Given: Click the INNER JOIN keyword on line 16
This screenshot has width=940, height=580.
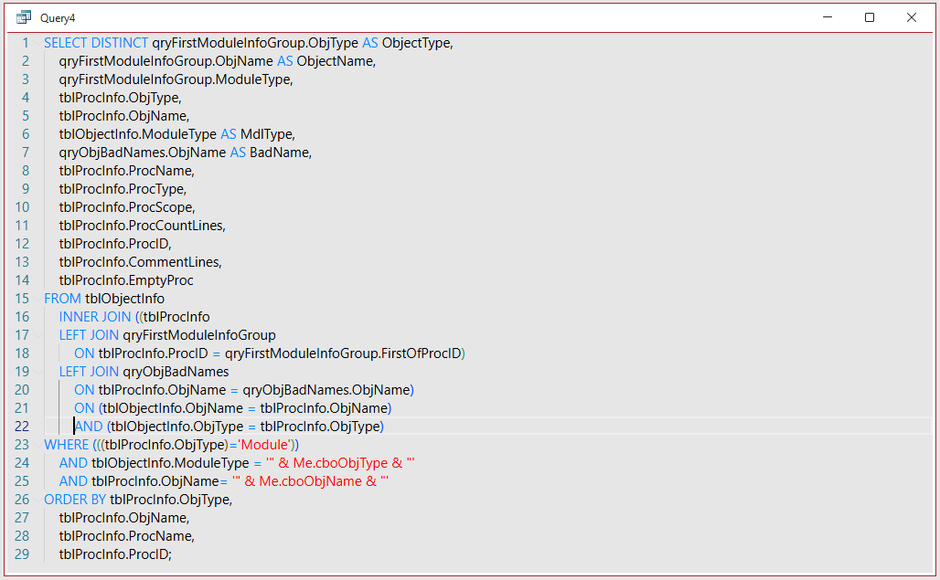Looking at the screenshot, I should coord(95,317).
